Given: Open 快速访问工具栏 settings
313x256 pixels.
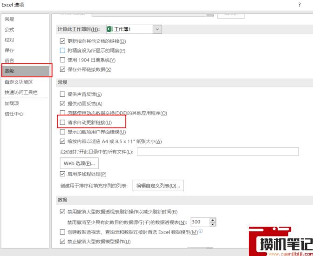Looking at the screenshot, I should [x=21, y=92].
